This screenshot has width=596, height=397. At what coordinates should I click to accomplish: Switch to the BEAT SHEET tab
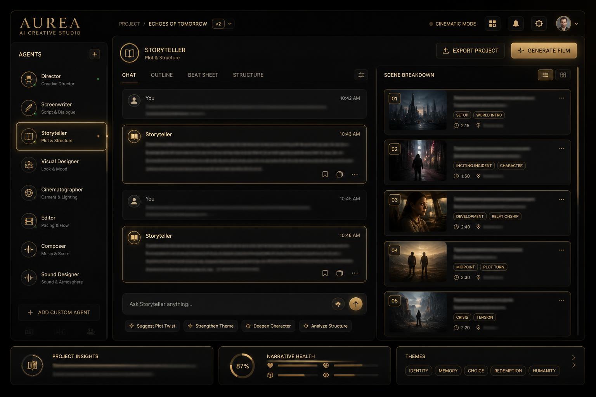click(203, 75)
